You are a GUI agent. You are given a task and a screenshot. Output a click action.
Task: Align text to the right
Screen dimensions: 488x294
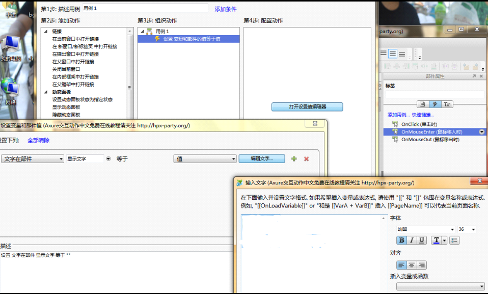422,265
